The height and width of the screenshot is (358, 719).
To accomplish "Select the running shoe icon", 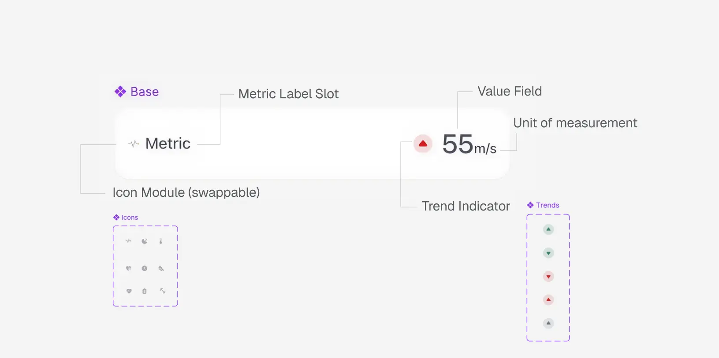I will tap(161, 268).
